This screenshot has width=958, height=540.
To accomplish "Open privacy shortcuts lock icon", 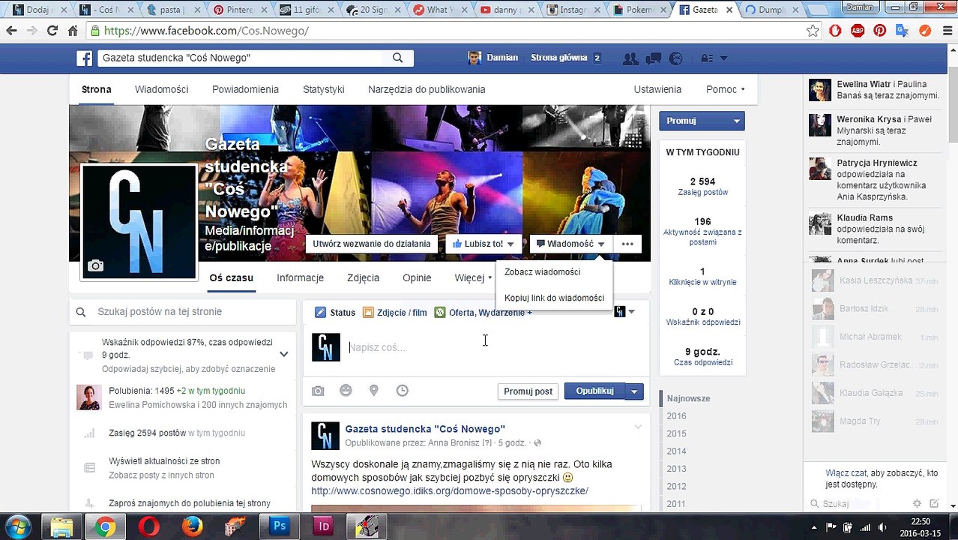I will (707, 58).
